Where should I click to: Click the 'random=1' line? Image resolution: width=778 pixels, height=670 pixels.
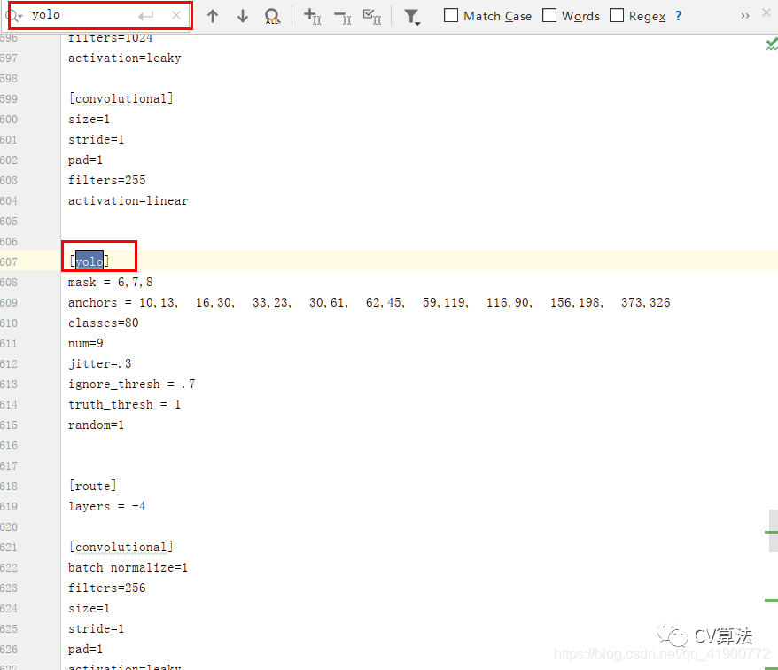pos(96,425)
